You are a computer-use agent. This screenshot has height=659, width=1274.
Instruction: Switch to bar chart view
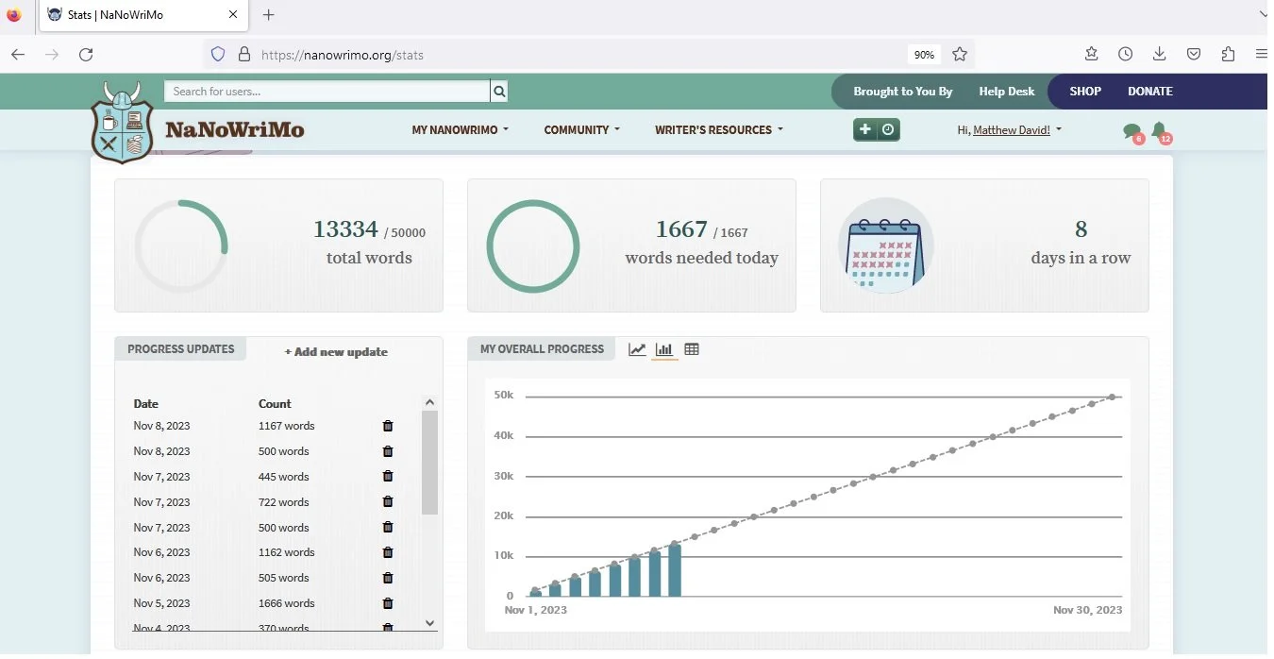[x=664, y=349]
